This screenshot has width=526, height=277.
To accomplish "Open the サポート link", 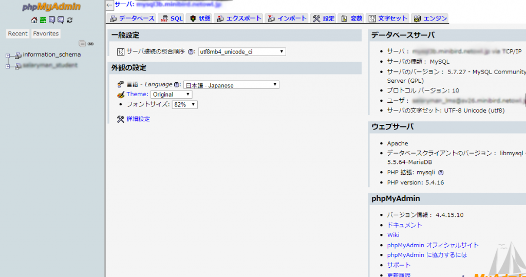I will click(399, 265).
